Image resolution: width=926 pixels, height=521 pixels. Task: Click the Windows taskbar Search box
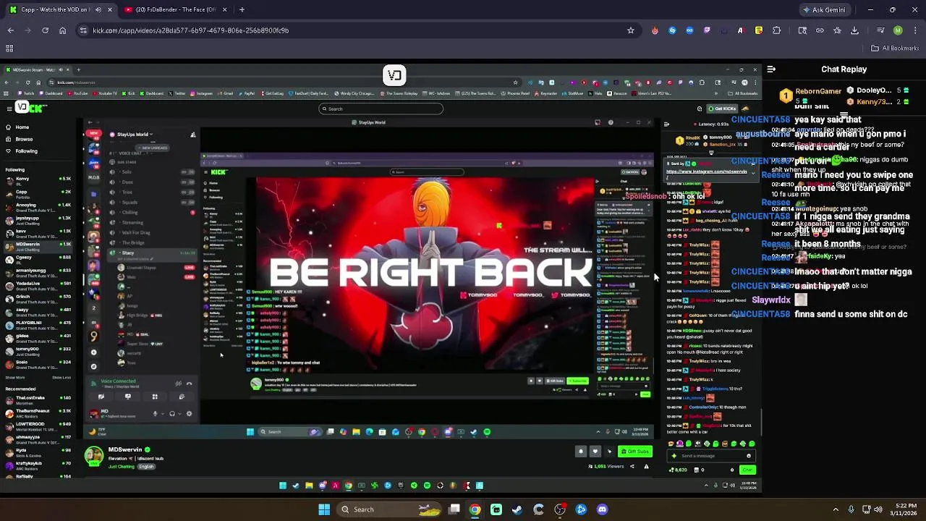(x=391, y=509)
